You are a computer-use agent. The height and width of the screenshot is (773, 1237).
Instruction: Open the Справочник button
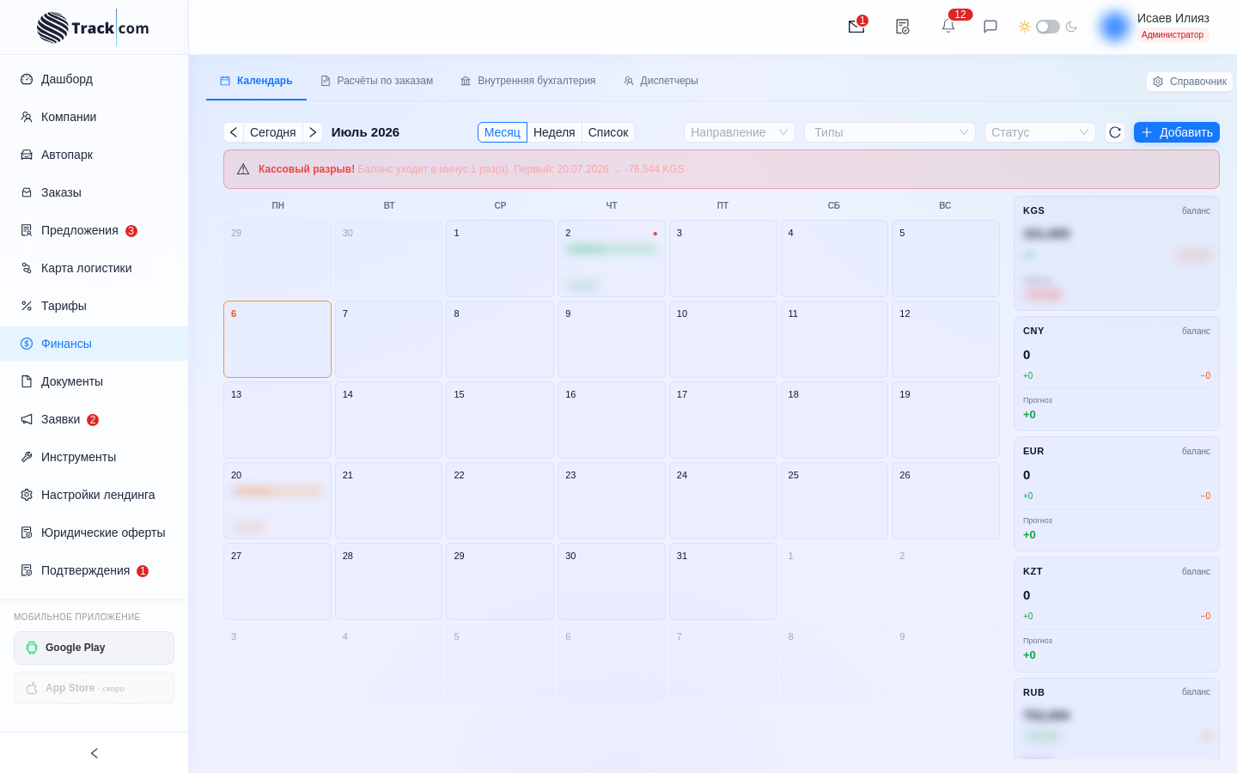1190,82
